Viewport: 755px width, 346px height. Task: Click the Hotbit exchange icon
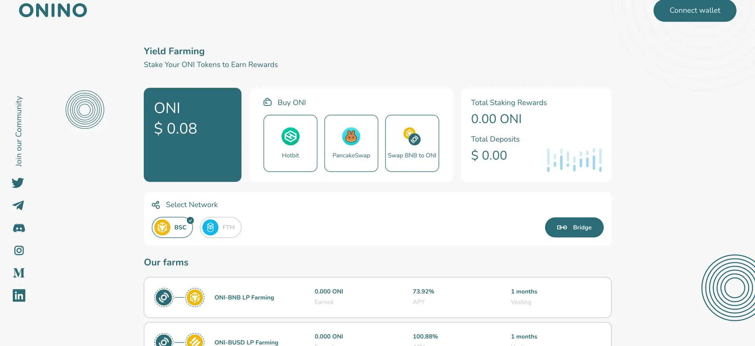290,137
